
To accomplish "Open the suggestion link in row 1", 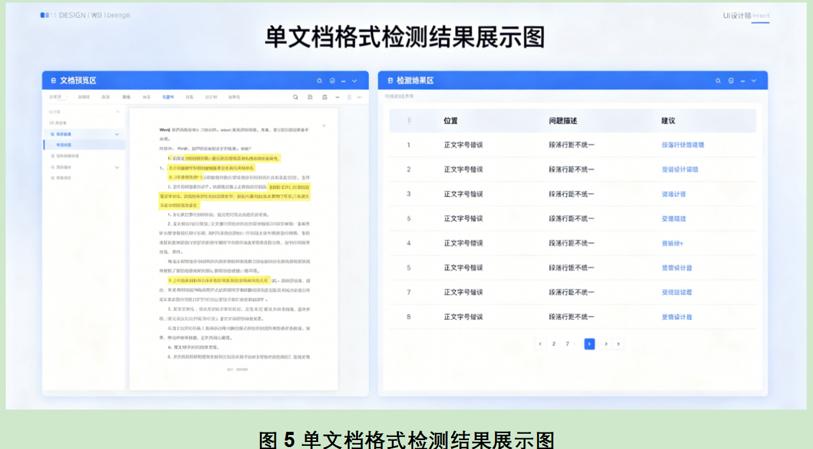I will point(683,145).
